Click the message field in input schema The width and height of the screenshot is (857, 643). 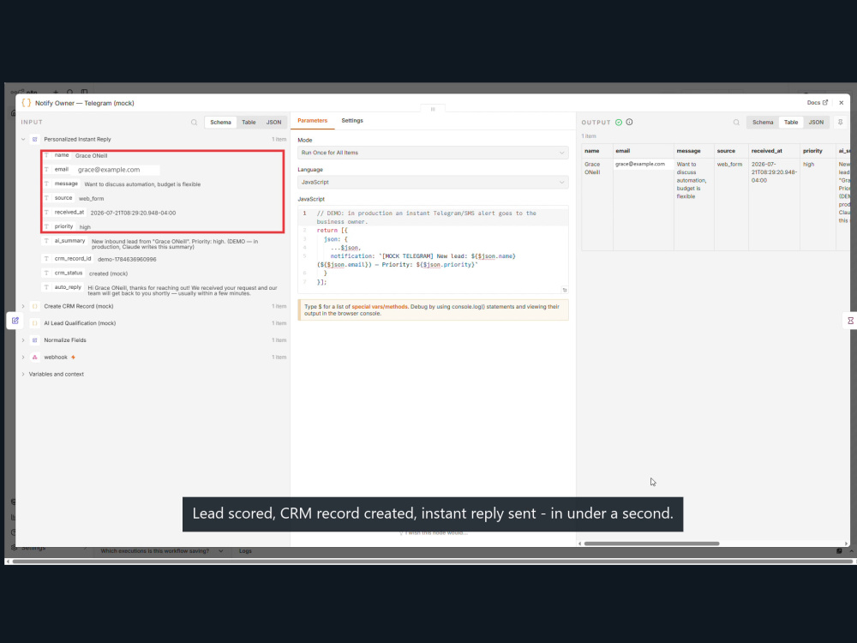pos(123,184)
